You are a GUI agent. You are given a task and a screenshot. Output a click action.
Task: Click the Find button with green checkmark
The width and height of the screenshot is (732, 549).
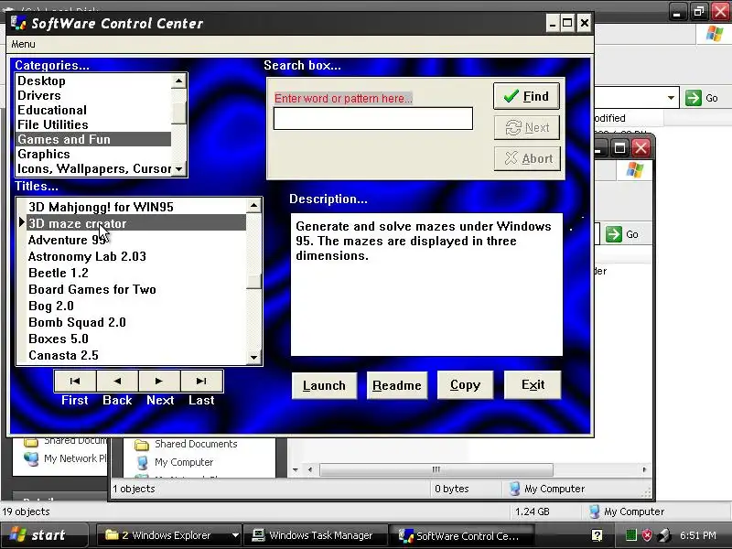tap(527, 96)
